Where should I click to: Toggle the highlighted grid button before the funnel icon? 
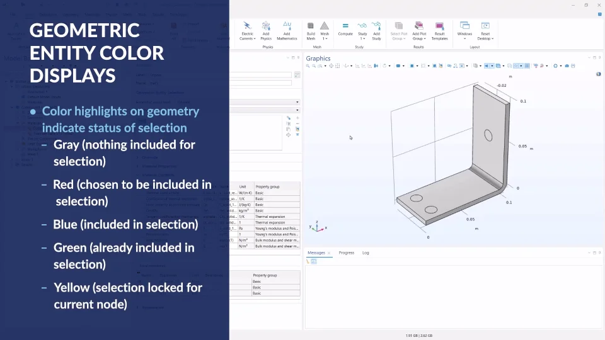[527, 66]
